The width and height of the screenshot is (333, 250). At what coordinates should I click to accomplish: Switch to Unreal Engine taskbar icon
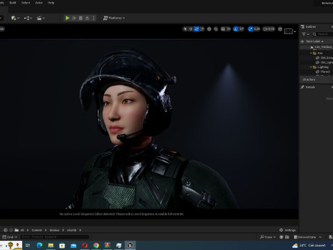[x=130, y=245]
